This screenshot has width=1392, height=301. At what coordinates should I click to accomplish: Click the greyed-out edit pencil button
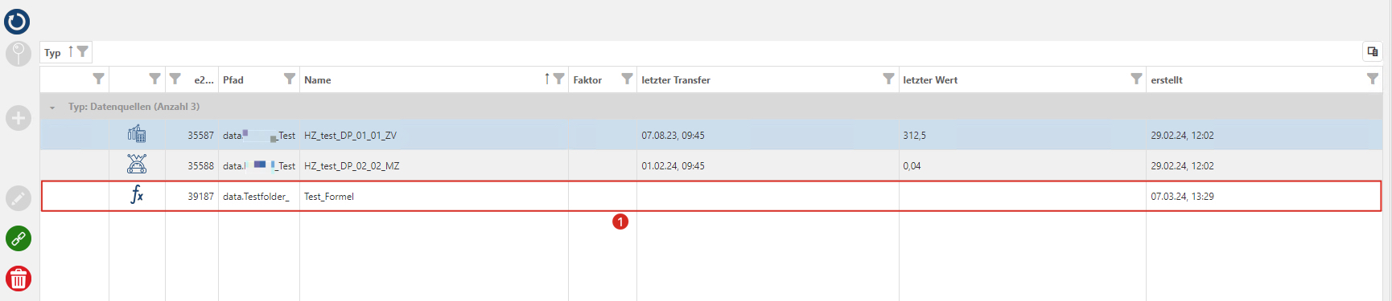pos(19,198)
